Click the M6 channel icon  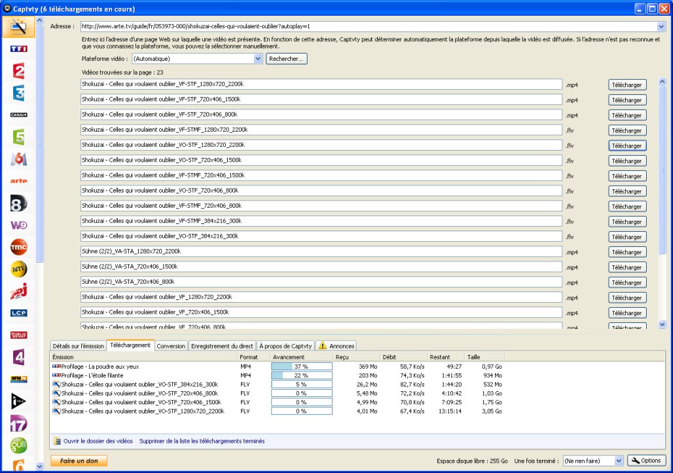coord(18,159)
